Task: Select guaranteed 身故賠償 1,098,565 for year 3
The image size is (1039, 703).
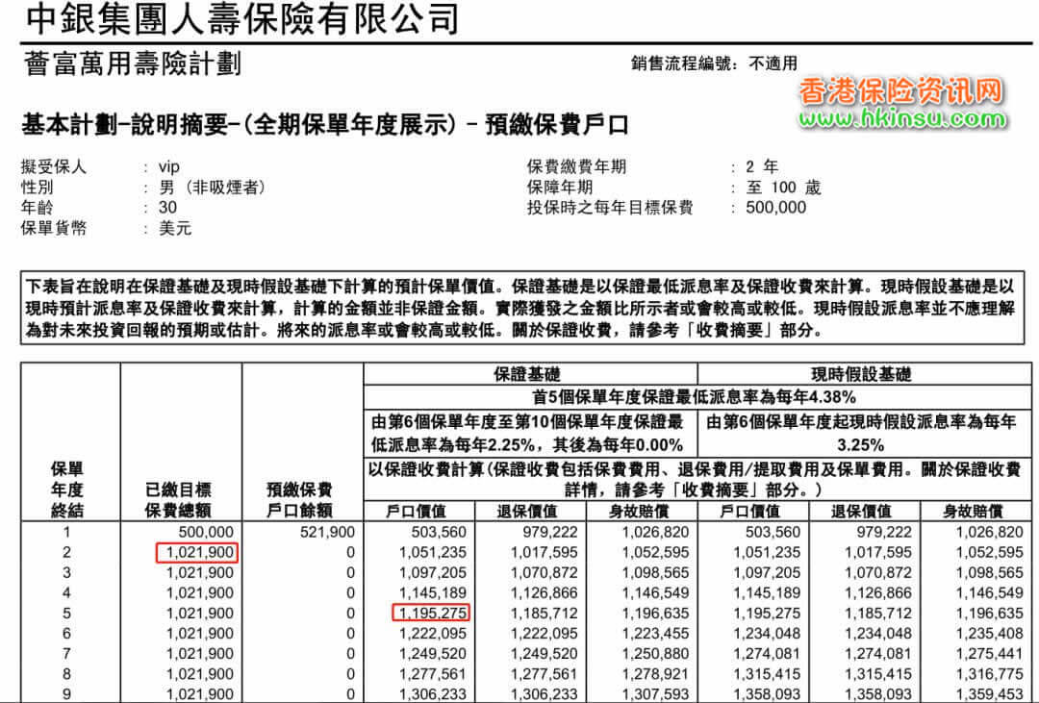Action: click(x=655, y=572)
